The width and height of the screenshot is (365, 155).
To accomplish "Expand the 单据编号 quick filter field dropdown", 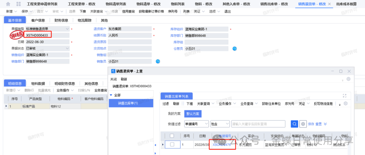I will [205, 124].
